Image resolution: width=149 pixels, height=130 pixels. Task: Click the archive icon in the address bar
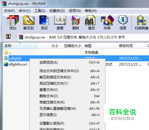coord(21,37)
